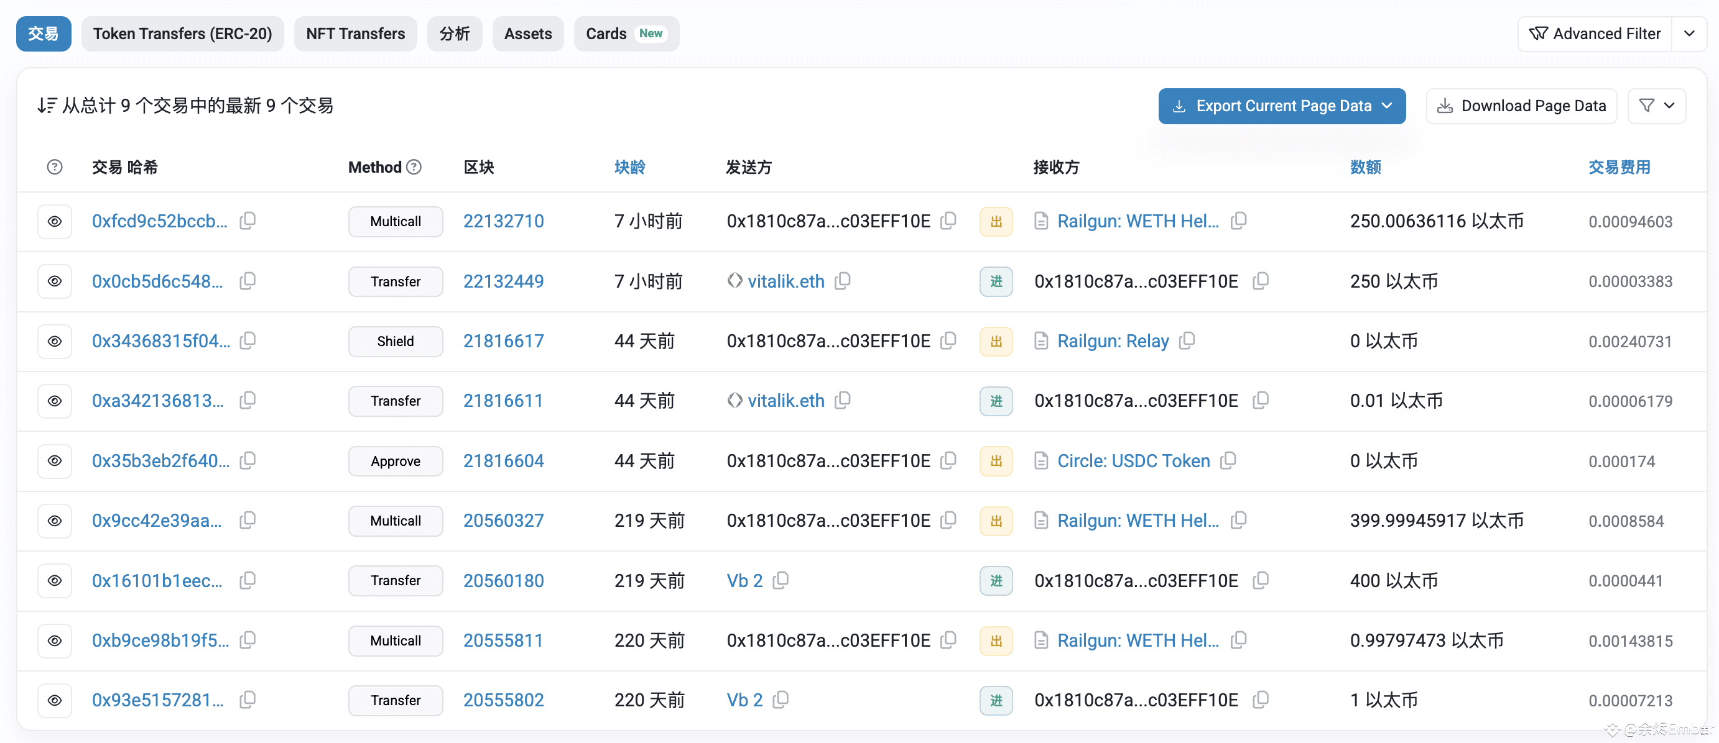The image size is (1719, 743).
Task: Copy the transaction hash 0xfcd9c52bccb
Action: coord(248,221)
